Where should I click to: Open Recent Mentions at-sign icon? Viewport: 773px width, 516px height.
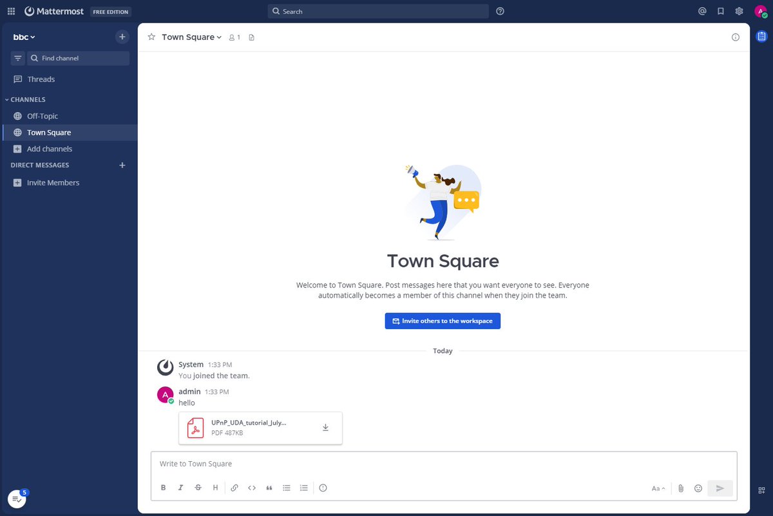(702, 11)
